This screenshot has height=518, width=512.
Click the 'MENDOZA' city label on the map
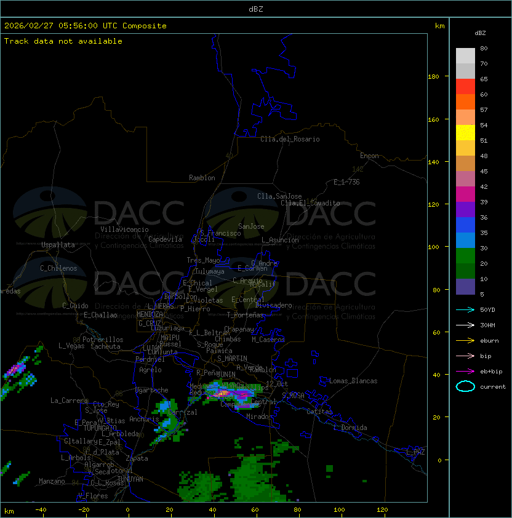tap(150, 314)
